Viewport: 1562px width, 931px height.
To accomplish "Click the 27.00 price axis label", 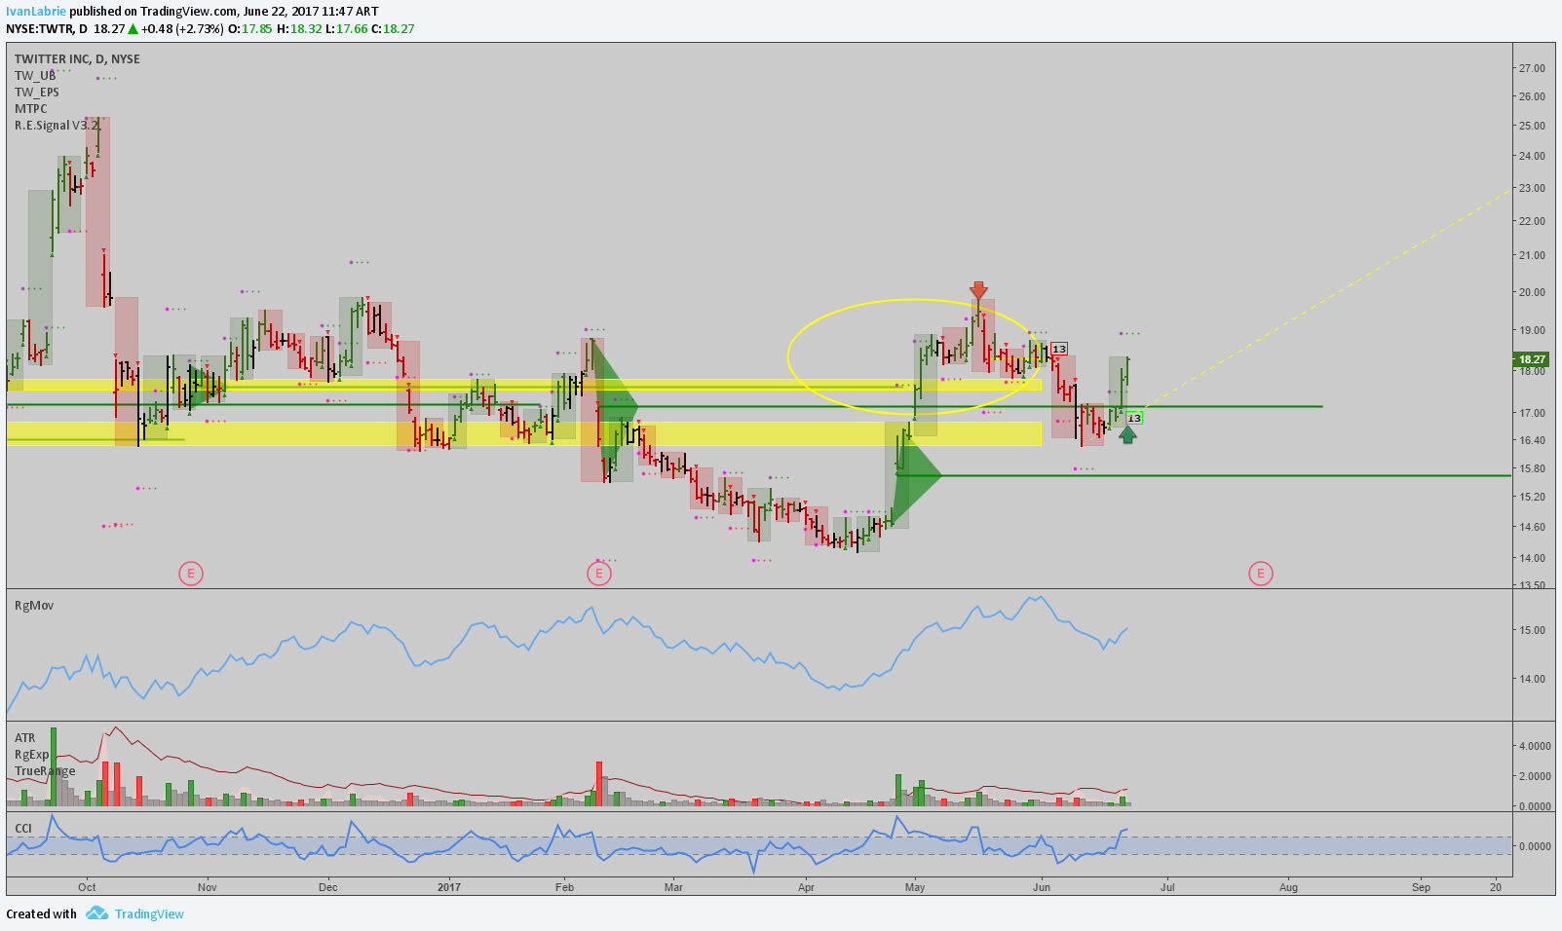I will (1532, 68).
